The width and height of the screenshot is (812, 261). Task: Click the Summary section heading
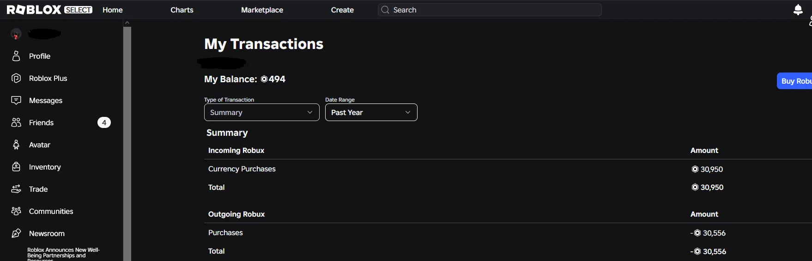coord(227,133)
